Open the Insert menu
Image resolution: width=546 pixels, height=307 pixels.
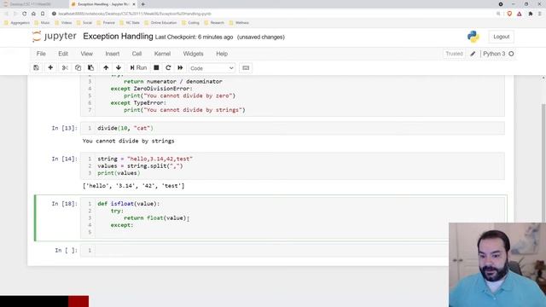tap(113, 54)
